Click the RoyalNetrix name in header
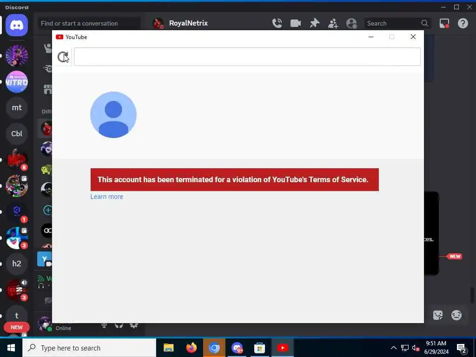Viewport: 476px width, 357px height. click(188, 23)
